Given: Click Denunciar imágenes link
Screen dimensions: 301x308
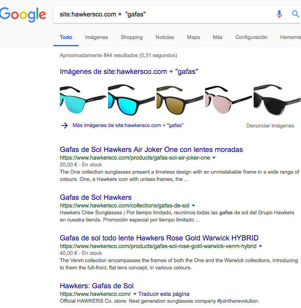Looking at the screenshot, I should pyautogui.click(x=270, y=126).
